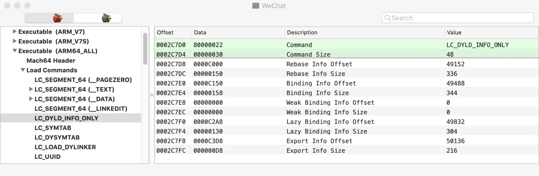Expand the LC_SEGMENT_64 (__TEXT) segment
The height and width of the screenshot is (176, 539).
[x=31, y=89]
